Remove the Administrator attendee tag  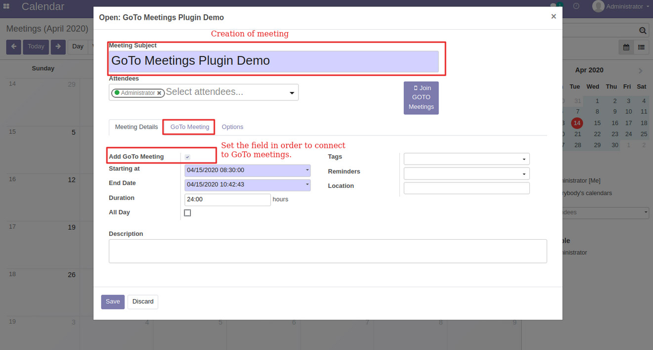pos(159,93)
